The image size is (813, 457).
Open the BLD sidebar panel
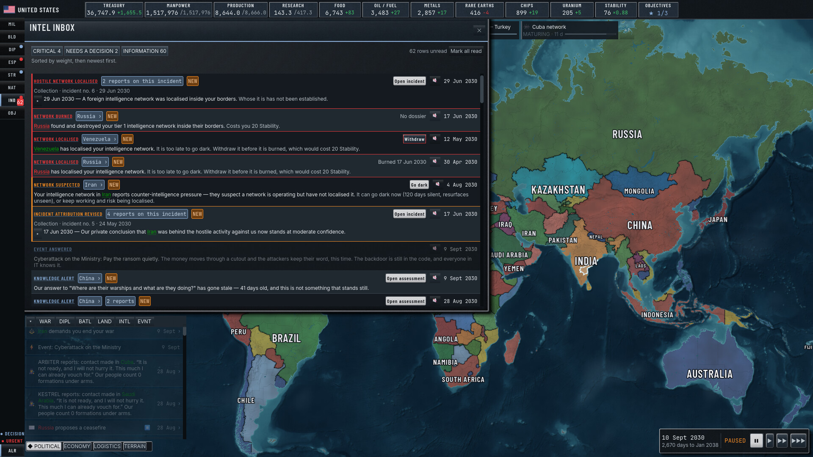click(12, 37)
